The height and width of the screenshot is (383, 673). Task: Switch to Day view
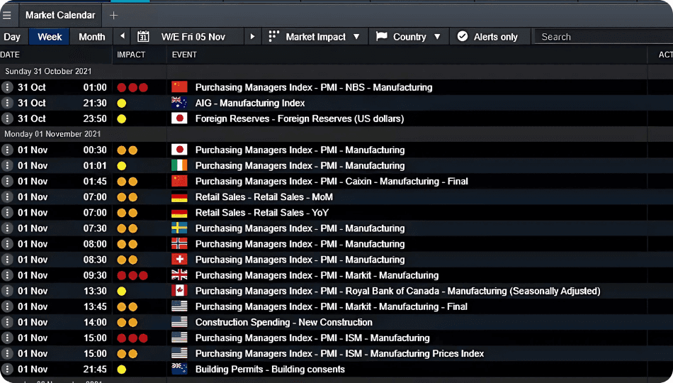click(x=12, y=36)
